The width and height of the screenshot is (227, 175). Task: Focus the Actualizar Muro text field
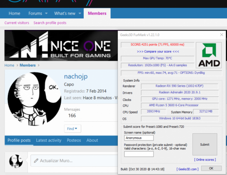(x=74, y=161)
